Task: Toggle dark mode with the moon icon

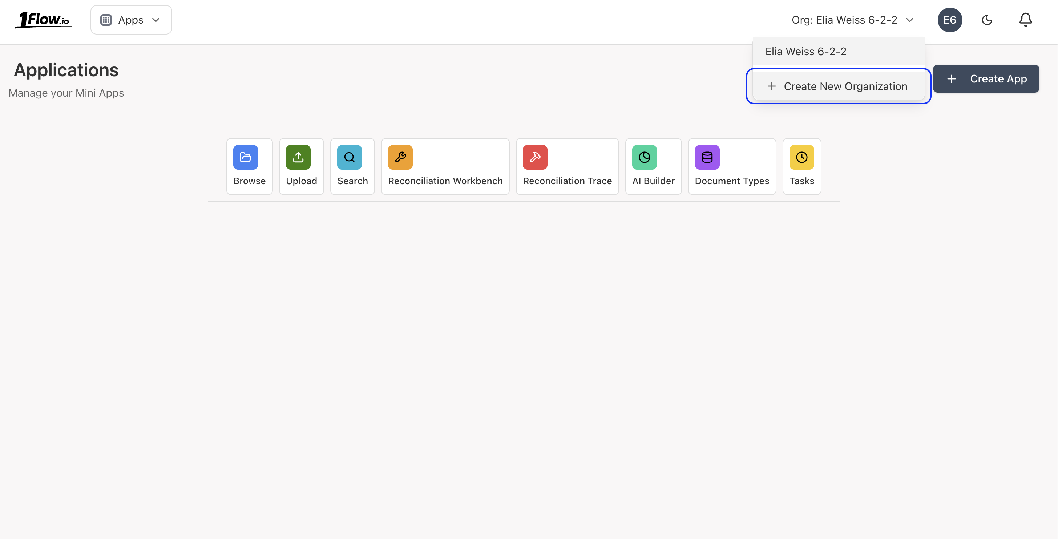Action: click(987, 19)
